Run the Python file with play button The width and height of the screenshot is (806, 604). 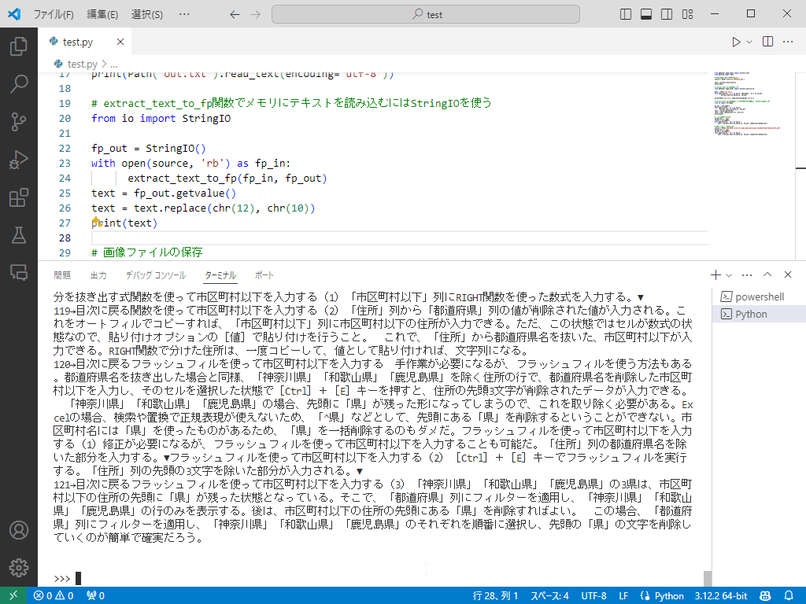click(736, 42)
